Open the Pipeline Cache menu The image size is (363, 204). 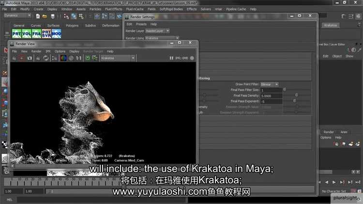coord(236,9)
